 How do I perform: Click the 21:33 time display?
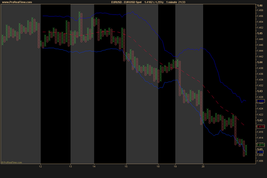tap(182, 2)
